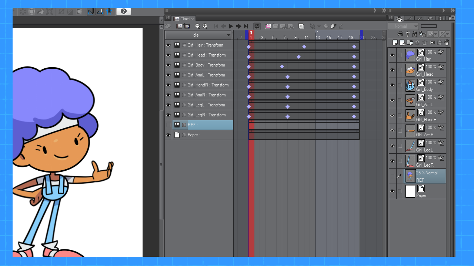
Task: Open the timeline panel menu
Action: (x=168, y=18)
